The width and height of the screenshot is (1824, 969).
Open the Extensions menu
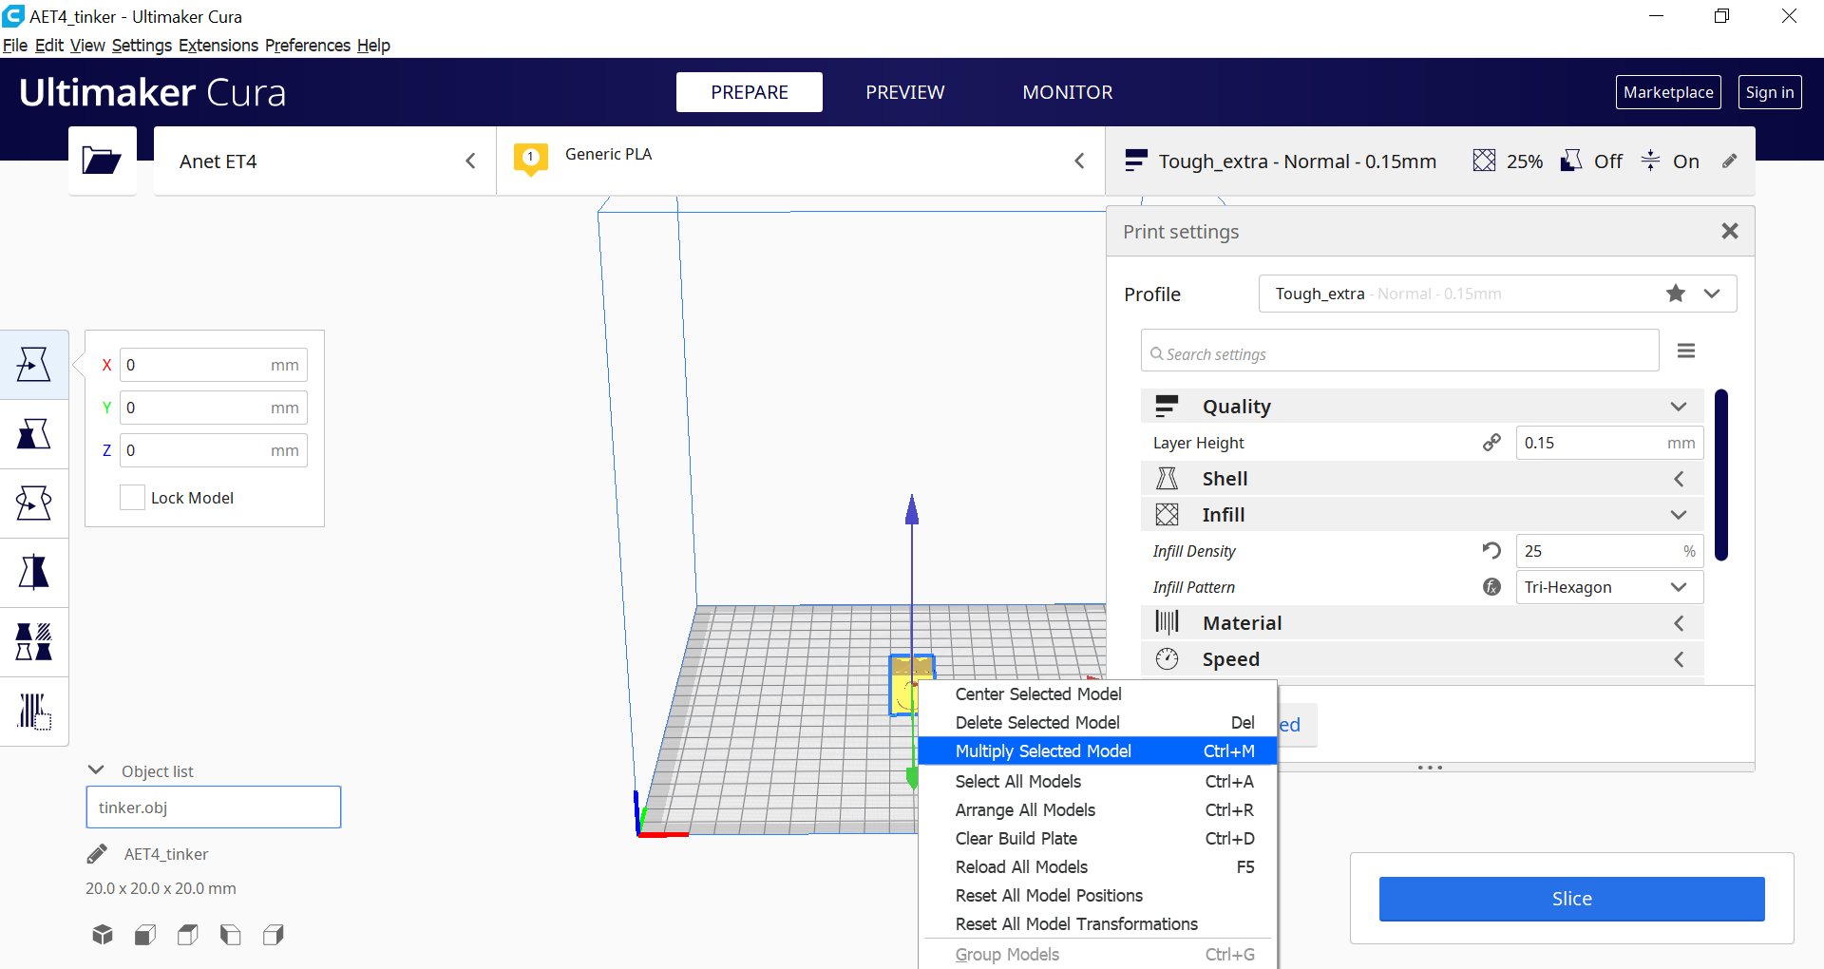[218, 45]
